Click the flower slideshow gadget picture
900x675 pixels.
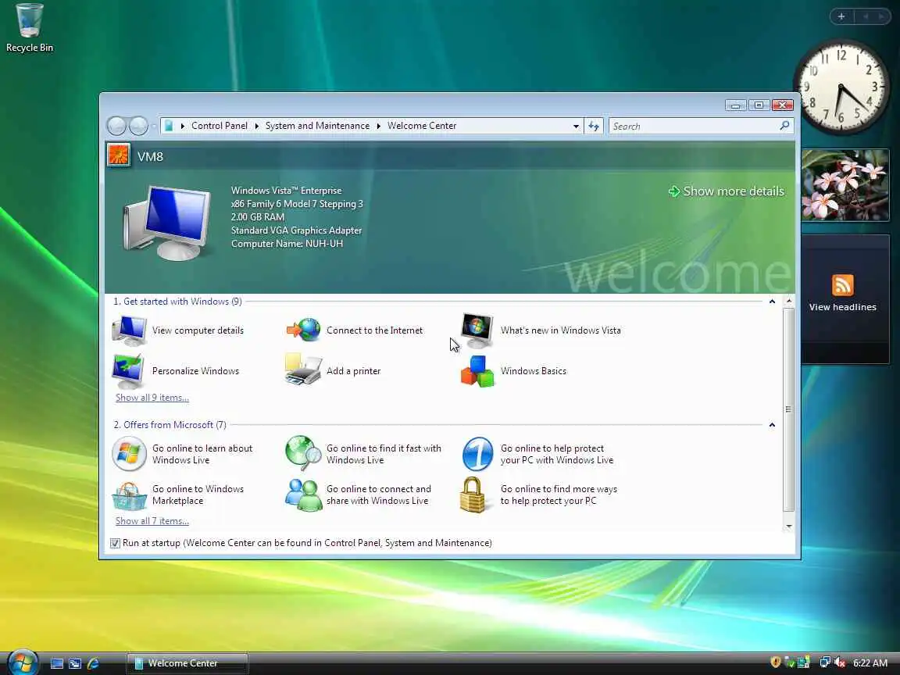click(845, 185)
